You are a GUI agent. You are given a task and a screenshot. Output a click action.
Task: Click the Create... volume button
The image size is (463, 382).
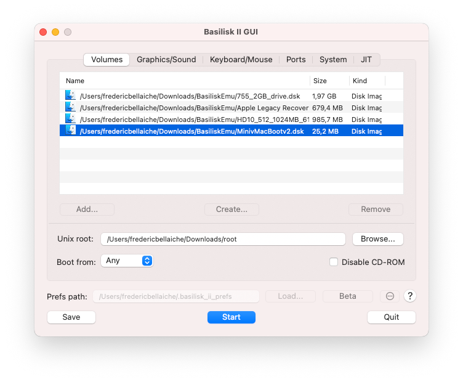(231, 209)
